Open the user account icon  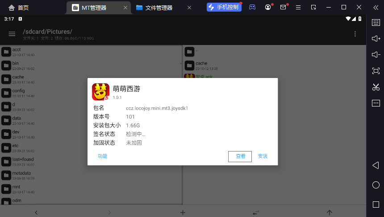coord(268,7)
